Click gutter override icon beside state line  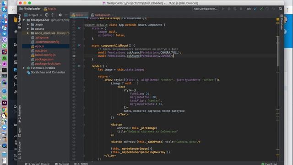tap(79, 28)
